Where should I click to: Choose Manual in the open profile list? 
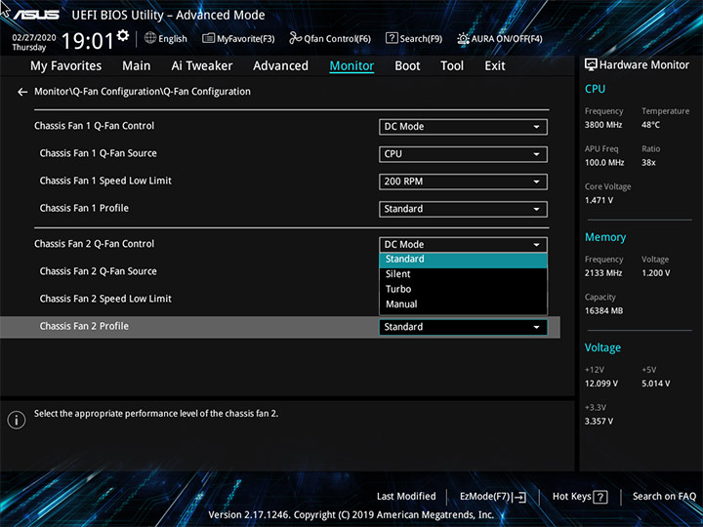pyautogui.click(x=463, y=304)
